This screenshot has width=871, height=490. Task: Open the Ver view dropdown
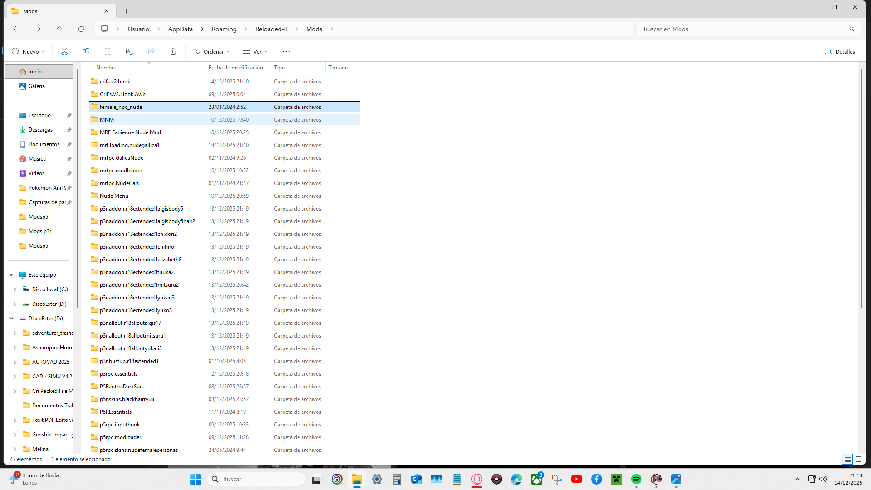pos(255,51)
